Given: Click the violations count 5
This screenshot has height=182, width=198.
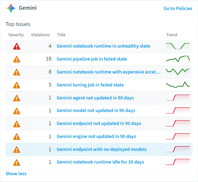Looking at the screenshot, I should pyautogui.click(x=50, y=85).
